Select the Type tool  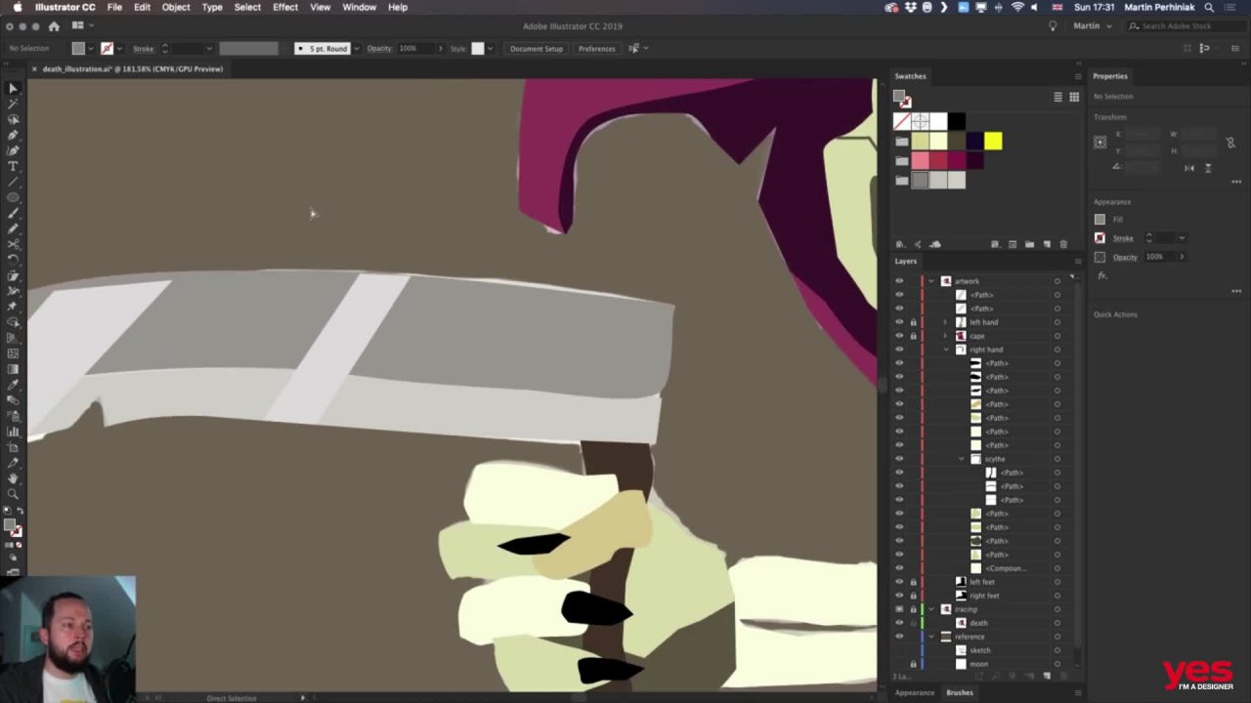click(13, 166)
